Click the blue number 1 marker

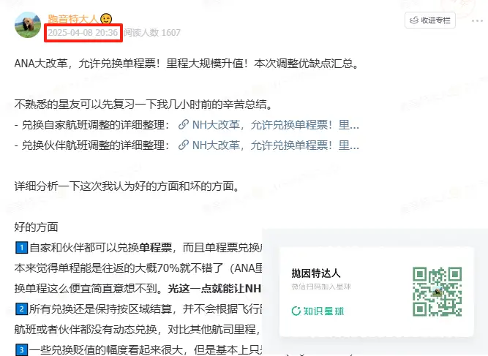[x=21, y=248]
